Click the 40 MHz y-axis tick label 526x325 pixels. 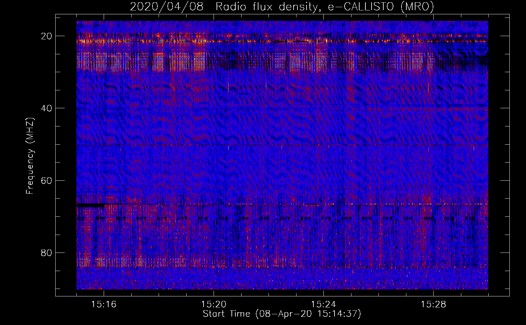click(x=47, y=108)
